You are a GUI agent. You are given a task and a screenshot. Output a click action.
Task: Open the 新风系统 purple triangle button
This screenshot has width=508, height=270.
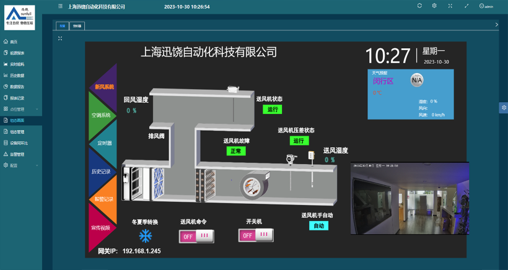click(105, 87)
